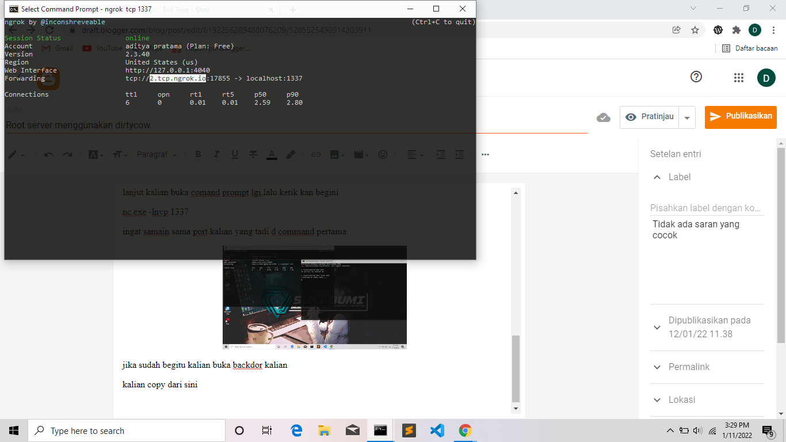Collapse the Label section
This screenshot has height=442, width=786.
tap(658, 177)
